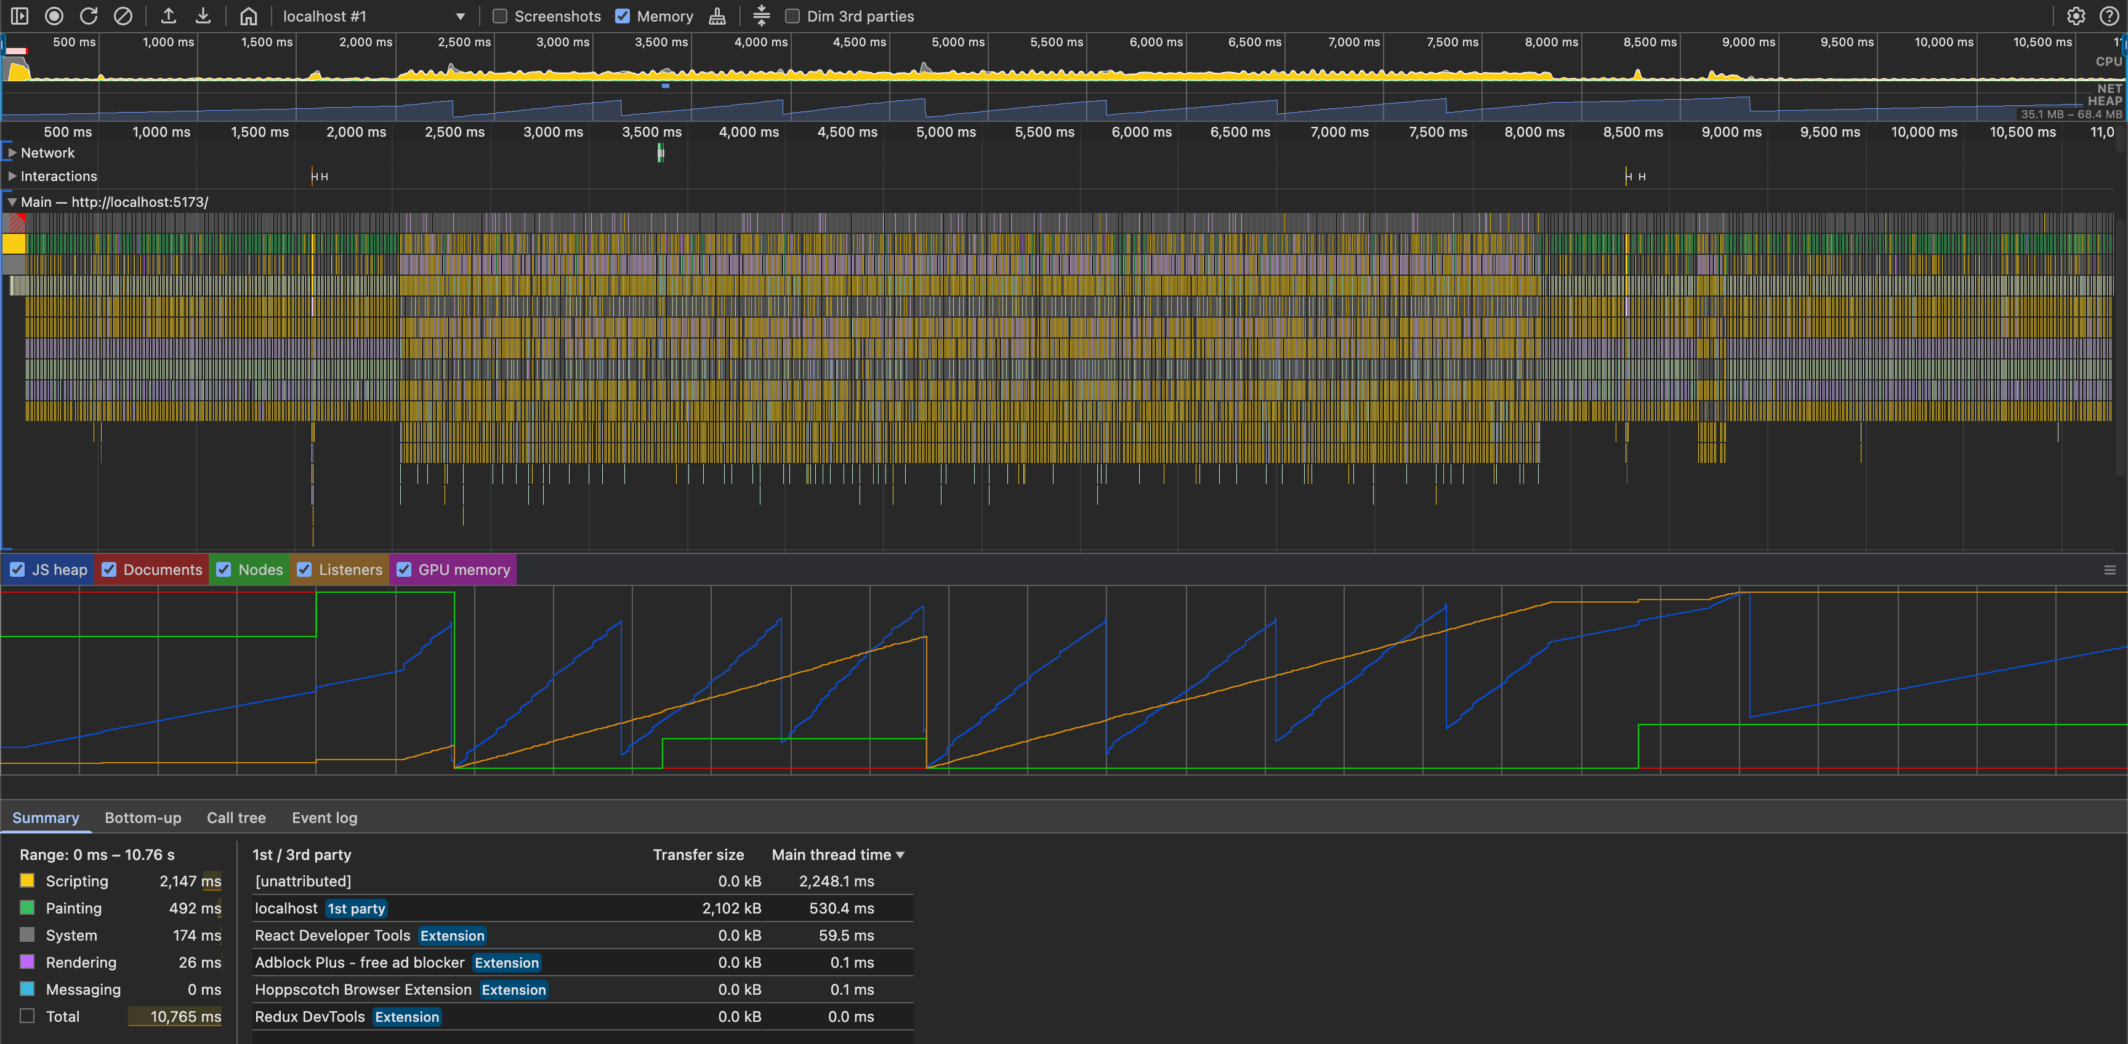Collapse the Main thread track
Image resolution: width=2128 pixels, height=1044 pixels.
pyautogui.click(x=12, y=201)
